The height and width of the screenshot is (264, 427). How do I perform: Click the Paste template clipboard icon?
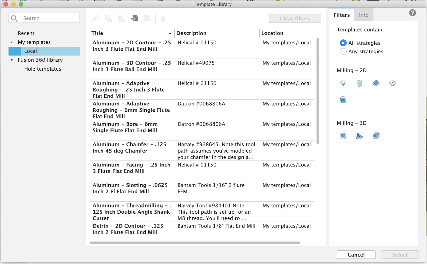(x=121, y=18)
